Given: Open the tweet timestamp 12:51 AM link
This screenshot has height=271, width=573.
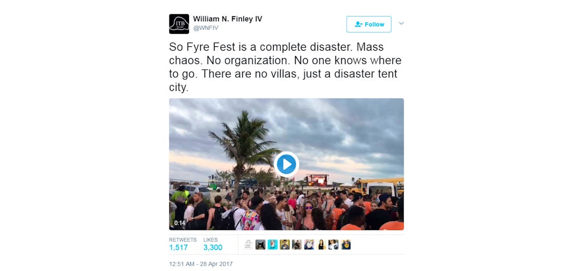Looking at the screenshot, I should [201, 264].
